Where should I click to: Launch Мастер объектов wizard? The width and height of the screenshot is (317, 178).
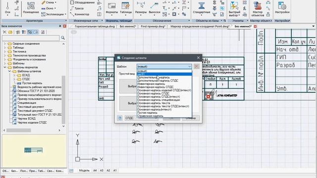tap(258, 9)
